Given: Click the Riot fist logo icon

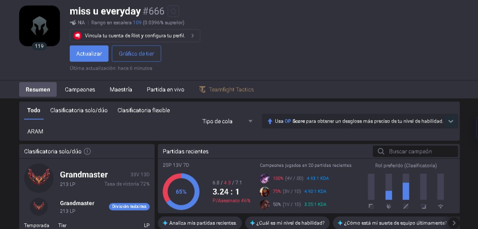Looking at the screenshot, I should tap(77, 35).
